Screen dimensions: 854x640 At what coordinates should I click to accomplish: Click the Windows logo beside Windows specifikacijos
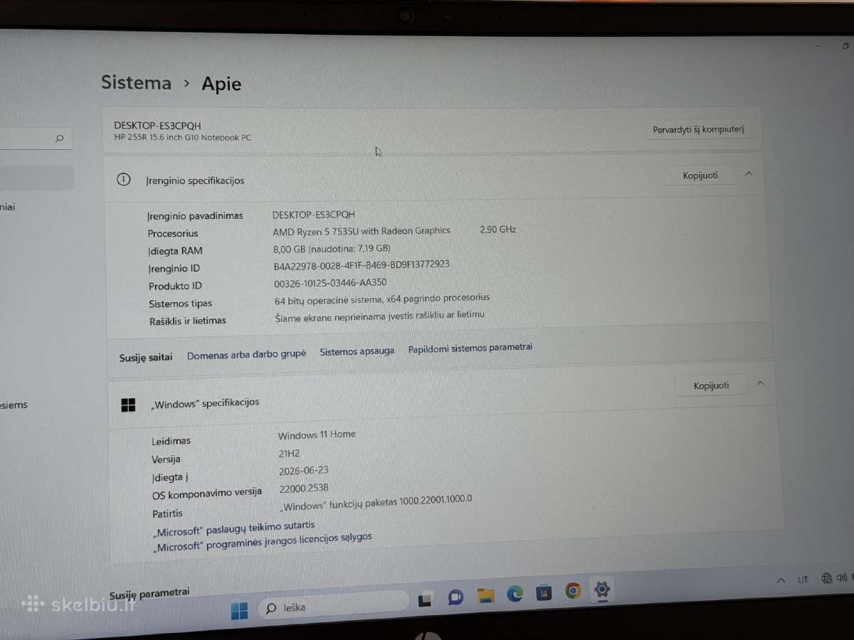click(128, 405)
